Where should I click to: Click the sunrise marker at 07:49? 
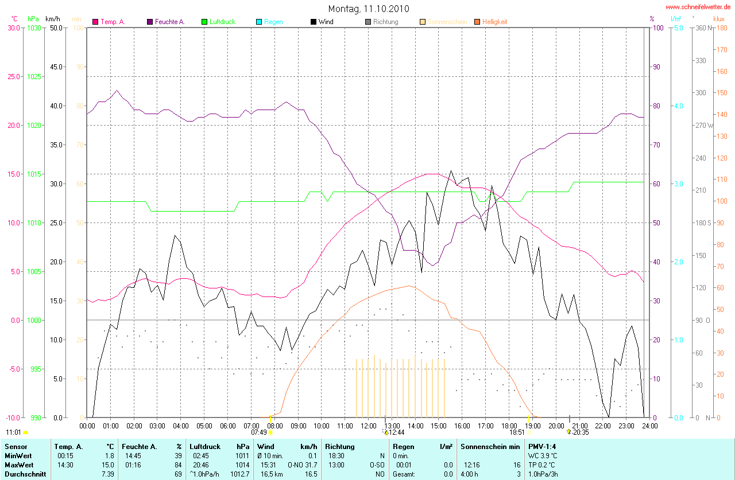(x=270, y=432)
